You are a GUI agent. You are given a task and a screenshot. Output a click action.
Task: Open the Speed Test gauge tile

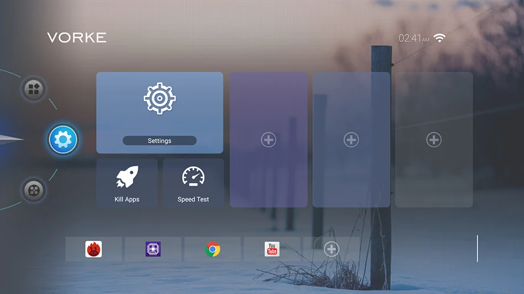point(193,183)
